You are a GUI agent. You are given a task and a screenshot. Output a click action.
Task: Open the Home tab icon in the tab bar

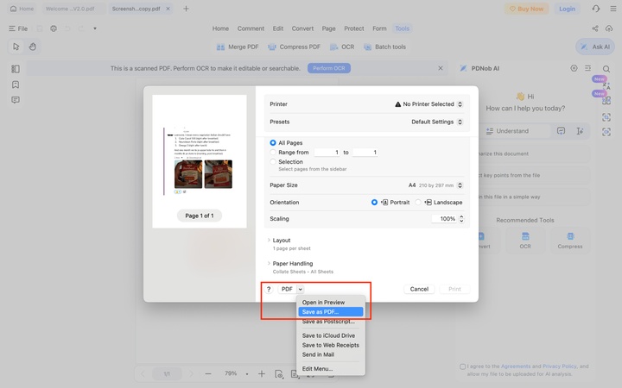point(14,9)
